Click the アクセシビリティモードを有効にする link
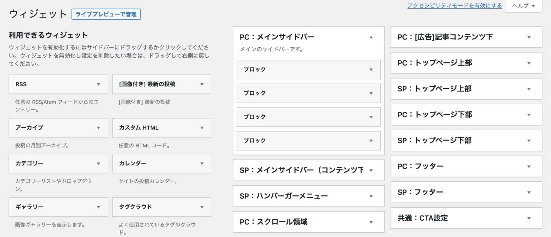Image resolution: width=551 pixels, height=237 pixels. click(x=454, y=6)
